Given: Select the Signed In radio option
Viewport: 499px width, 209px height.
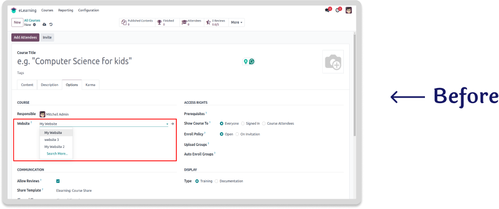Looking at the screenshot, I should click(x=243, y=124).
